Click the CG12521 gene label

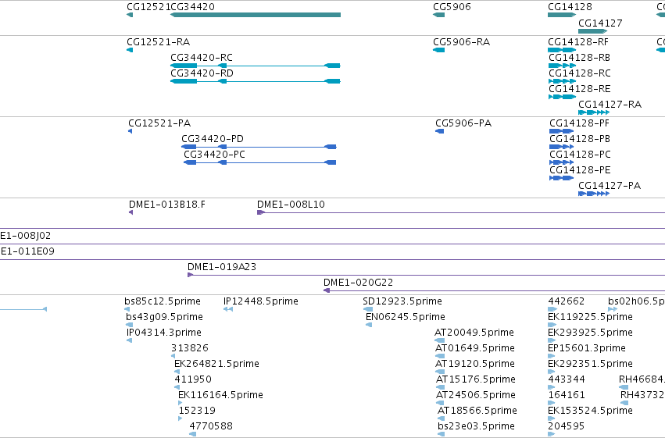click(x=148, y=7)
